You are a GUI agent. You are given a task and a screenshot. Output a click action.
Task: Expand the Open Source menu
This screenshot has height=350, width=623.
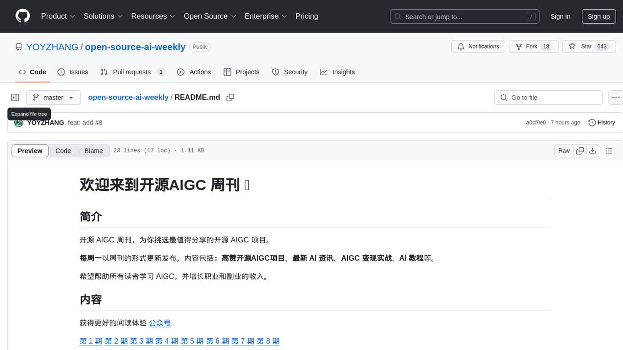(x=210, y=16)
